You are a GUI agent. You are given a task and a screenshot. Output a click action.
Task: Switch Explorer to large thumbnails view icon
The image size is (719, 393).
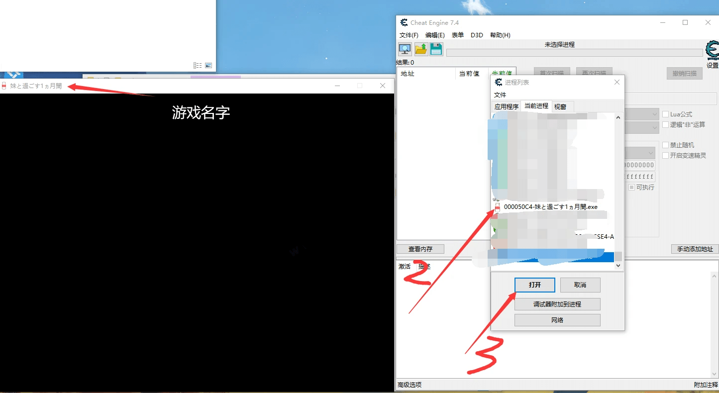[208, 66]
